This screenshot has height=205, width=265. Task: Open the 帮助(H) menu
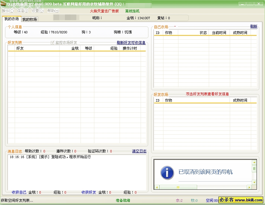(53, 11)
